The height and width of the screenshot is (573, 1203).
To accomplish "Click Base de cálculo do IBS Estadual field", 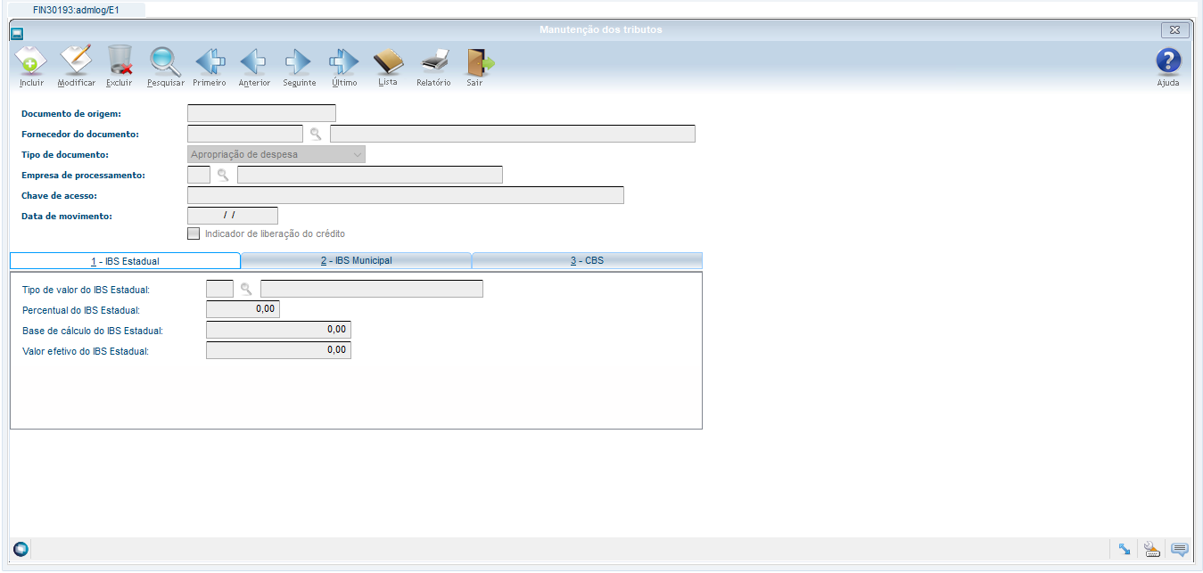I will tap(278, 330).
